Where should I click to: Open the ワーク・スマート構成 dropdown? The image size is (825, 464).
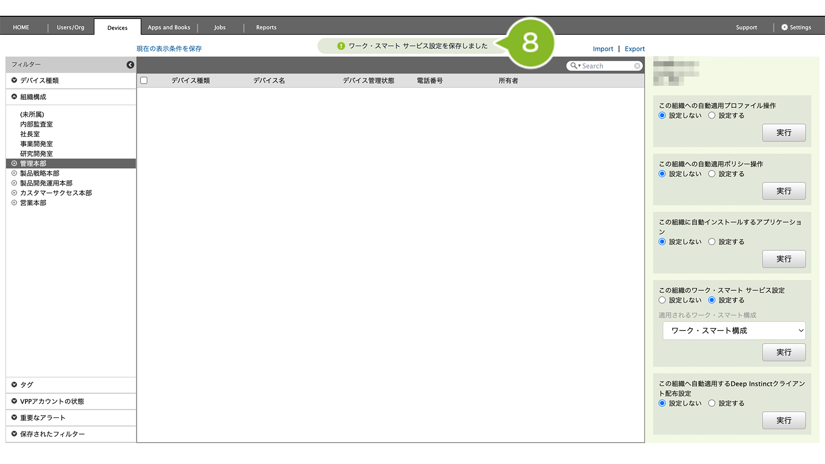pyautogui.click(x=734, y=331)
